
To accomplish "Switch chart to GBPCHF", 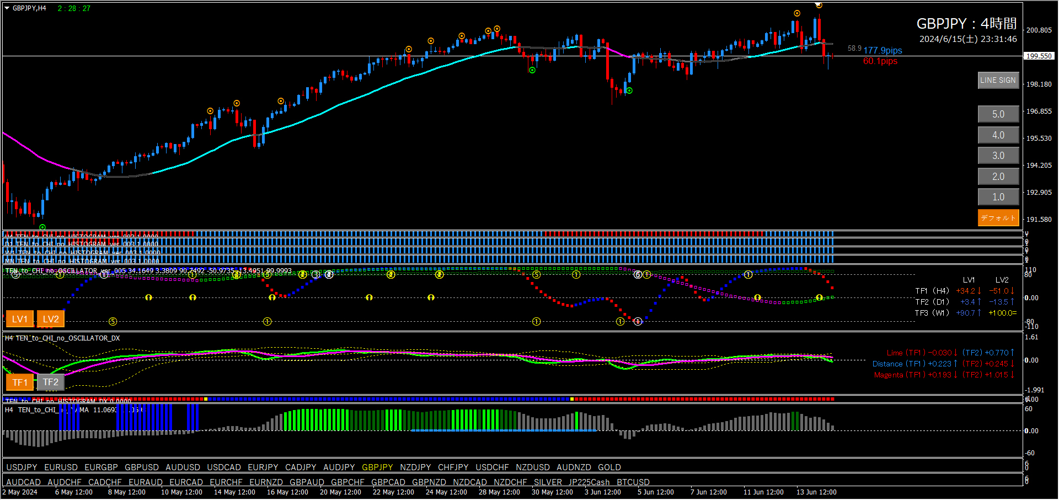I will point(348,482).
